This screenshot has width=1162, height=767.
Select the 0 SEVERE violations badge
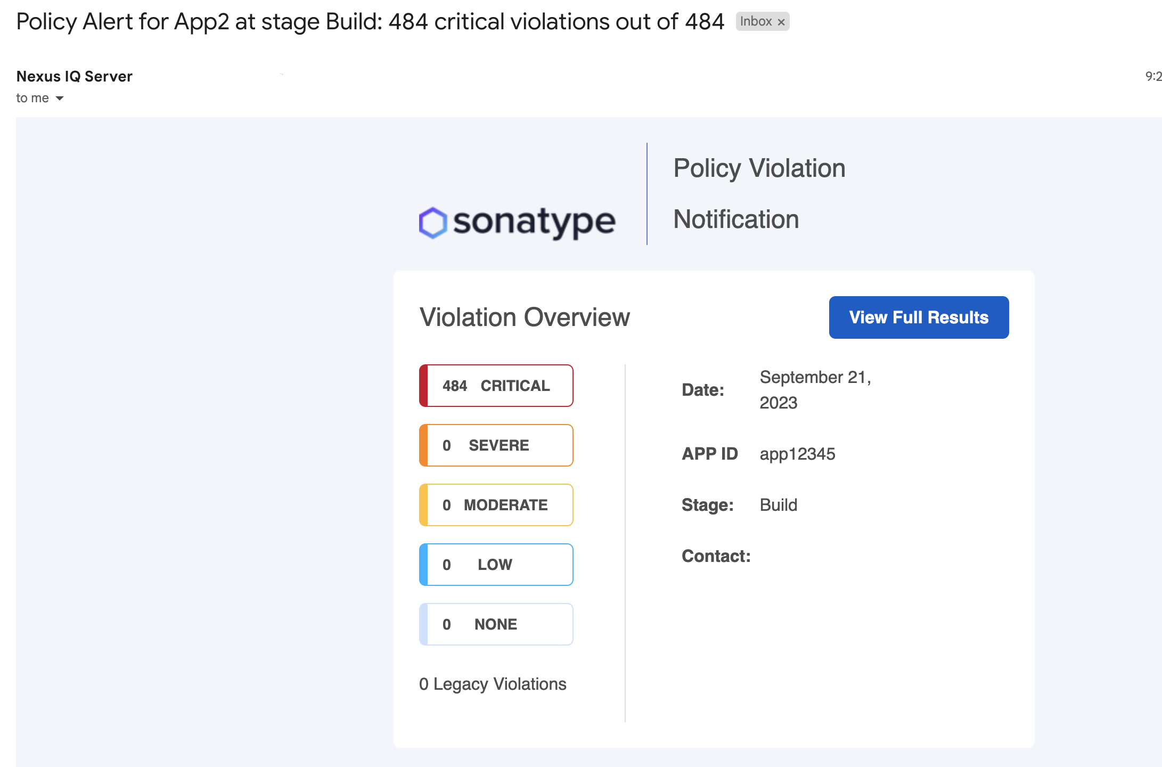point(496,445)
